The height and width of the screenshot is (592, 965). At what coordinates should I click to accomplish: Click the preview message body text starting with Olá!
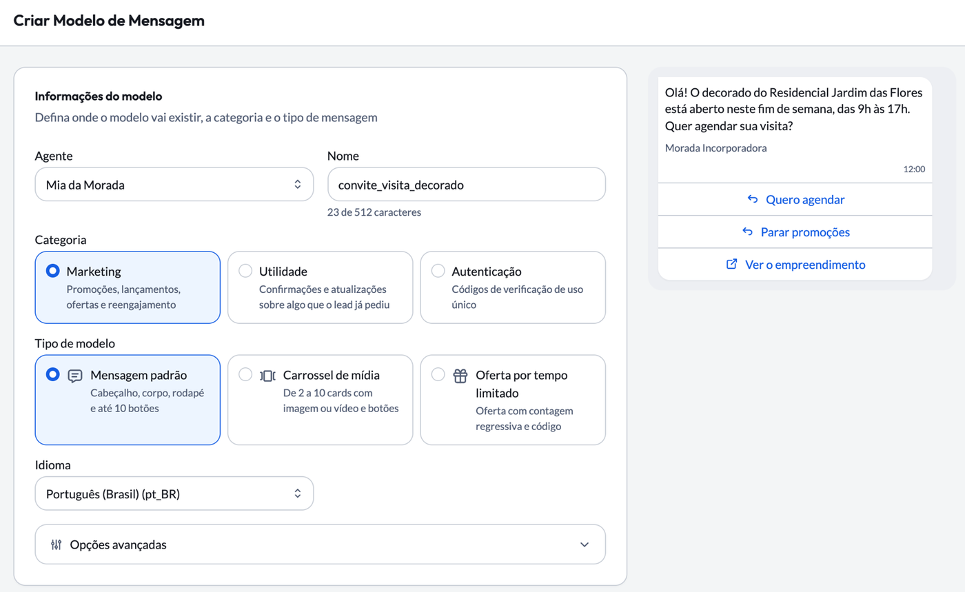792,110
